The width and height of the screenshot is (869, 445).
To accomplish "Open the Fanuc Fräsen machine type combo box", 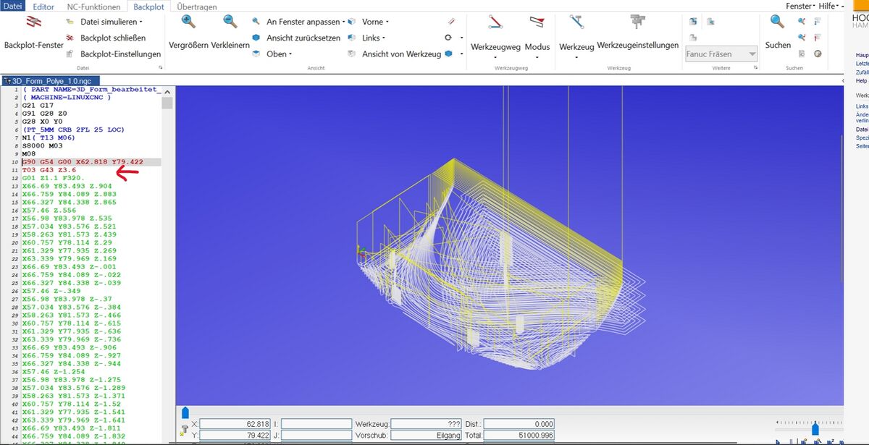I will tap(721, 54).
